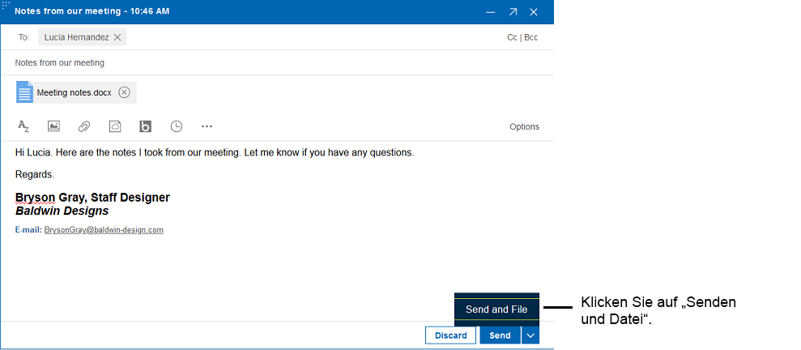Discard the draft message

tap(450, 335)
